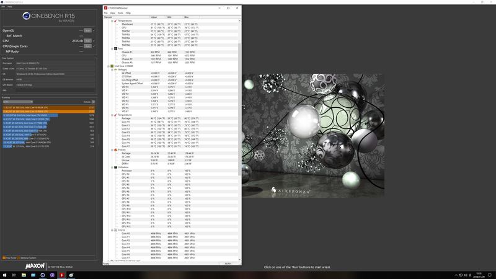Open the Ranking type CPU dropdown

pyautogui.click(x=18, y=102)
